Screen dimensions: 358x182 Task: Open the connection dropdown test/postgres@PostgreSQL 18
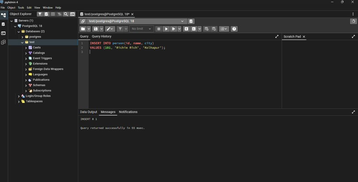pos(137,21)
